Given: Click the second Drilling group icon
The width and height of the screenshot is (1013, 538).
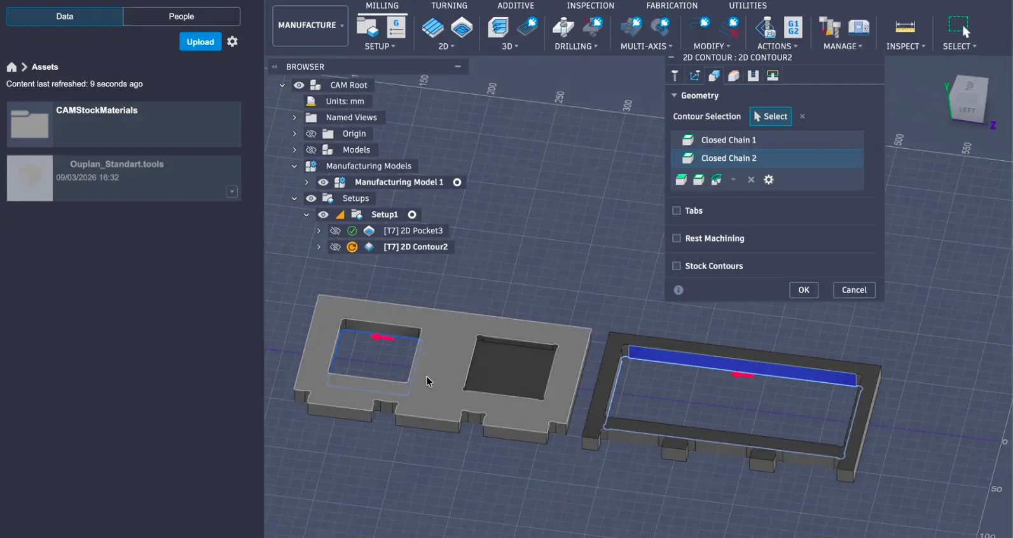Looking at the screenshot, I should [x=592, y=27].
